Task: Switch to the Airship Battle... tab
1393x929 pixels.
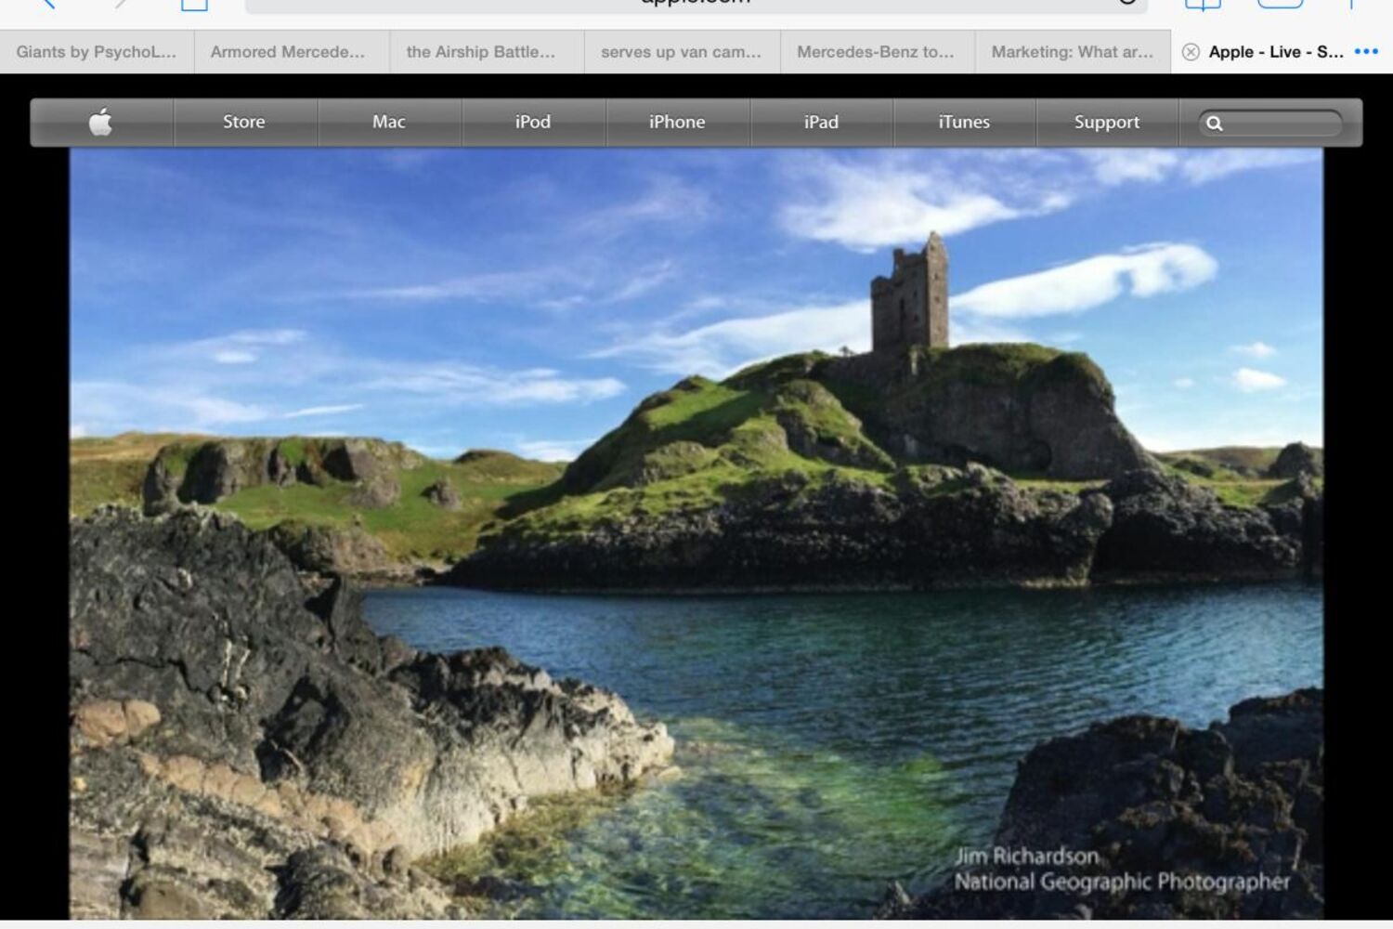Action: 487,52
